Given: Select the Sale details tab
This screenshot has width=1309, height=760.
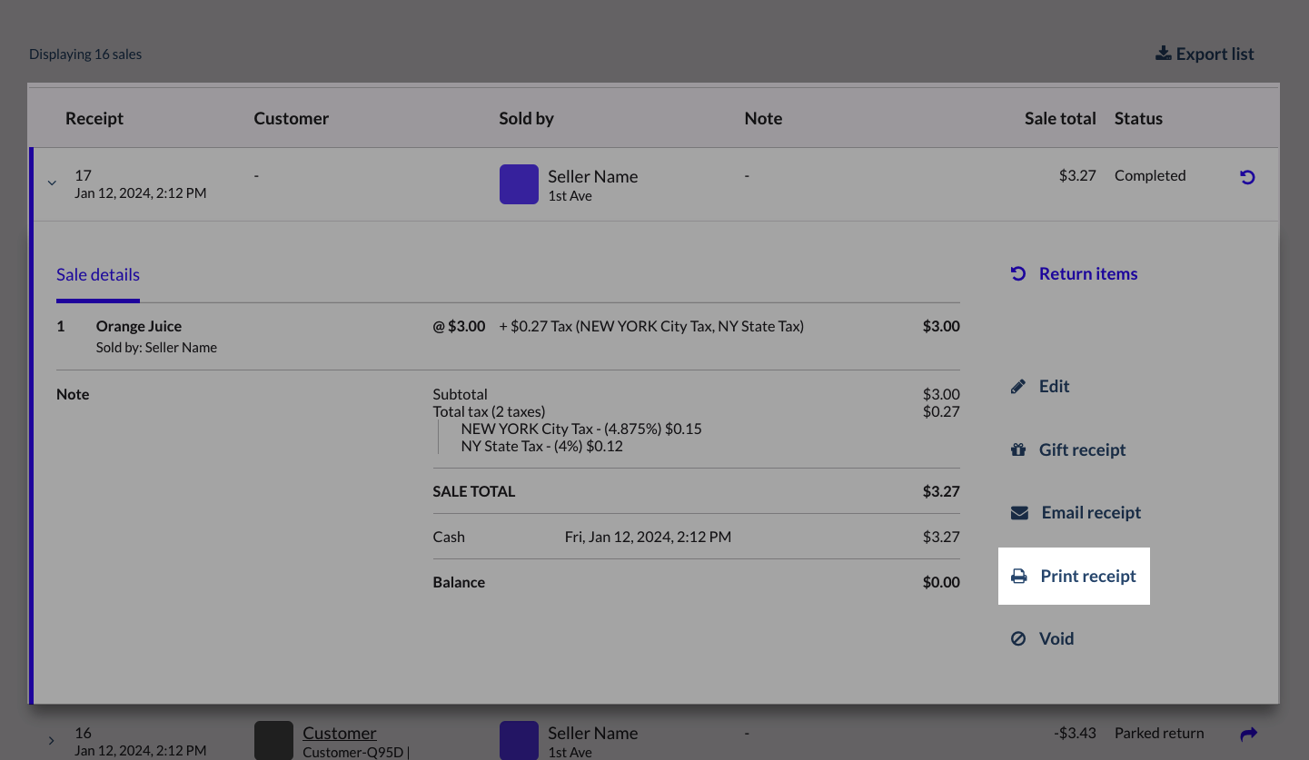Looking at the screenshot, I should click(98, 275).
